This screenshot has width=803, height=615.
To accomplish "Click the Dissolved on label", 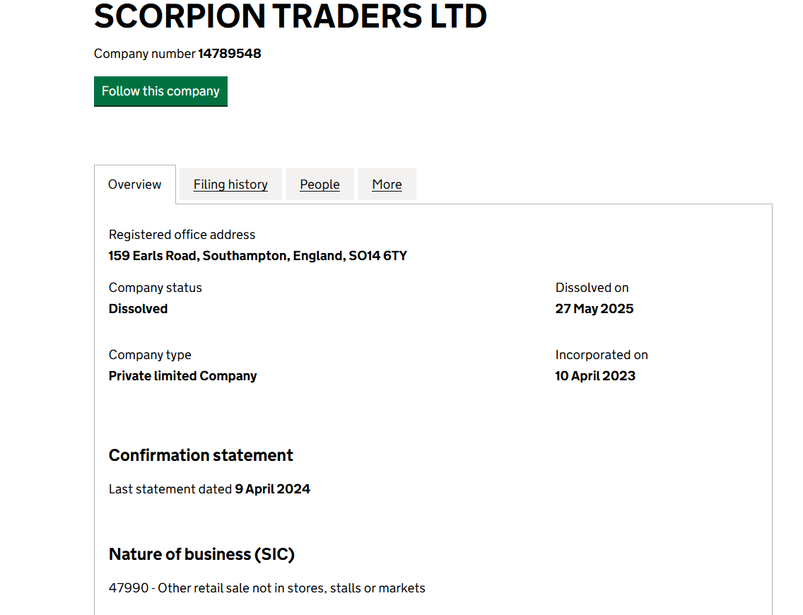I will (x=592, y=288).
